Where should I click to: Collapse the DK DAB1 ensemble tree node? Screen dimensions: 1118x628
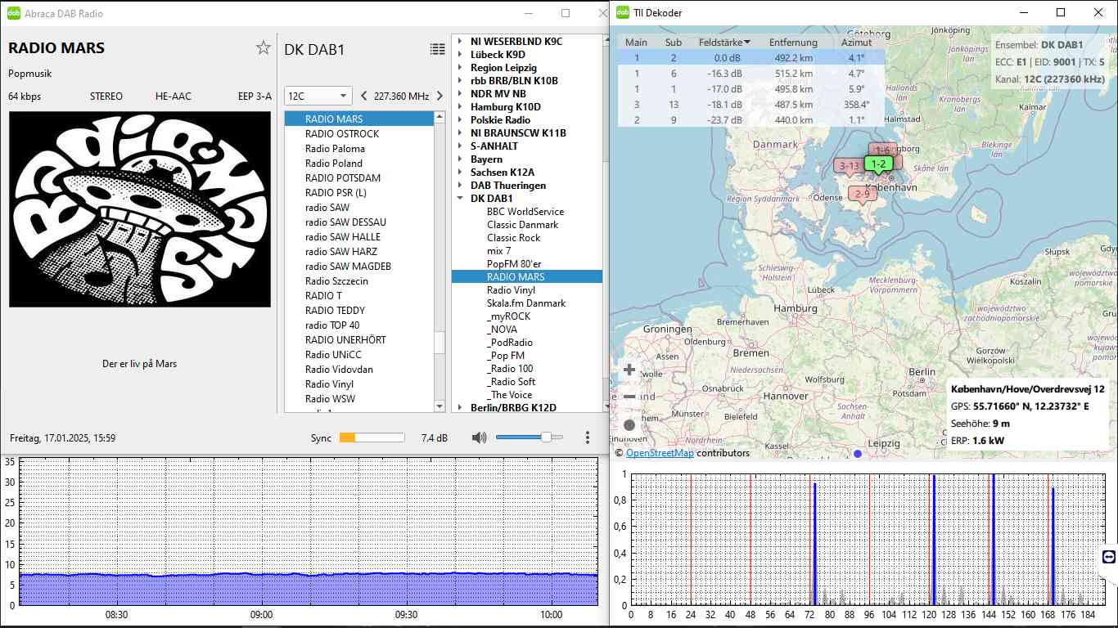(460, 199)
